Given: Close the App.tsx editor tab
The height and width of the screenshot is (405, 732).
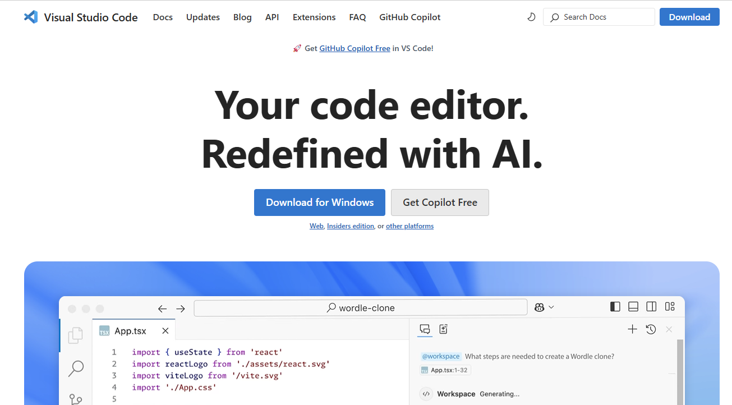Looking at the screenshot, I should (165, 331).
